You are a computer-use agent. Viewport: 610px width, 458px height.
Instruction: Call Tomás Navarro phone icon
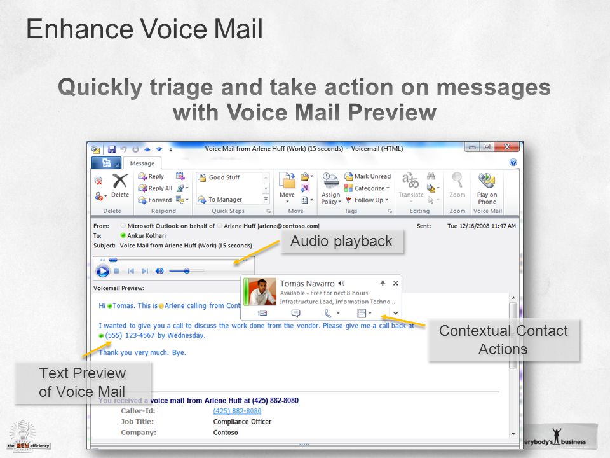click(x=328, y=313)
